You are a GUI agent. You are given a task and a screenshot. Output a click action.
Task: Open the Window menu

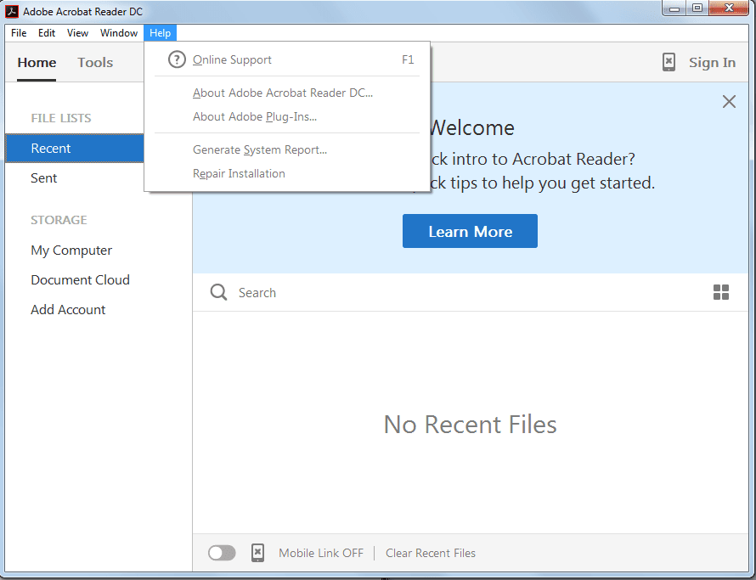[x=119, y=33]
